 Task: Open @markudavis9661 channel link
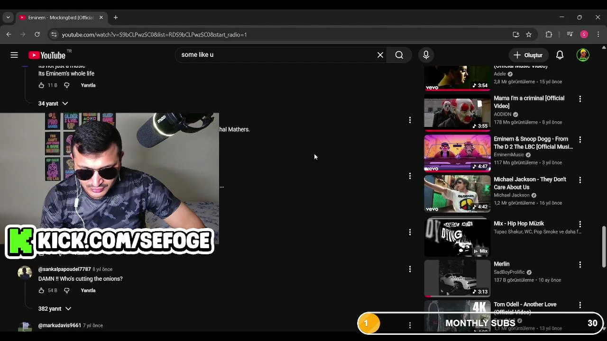pyautogui.click(x=60, y=325)
